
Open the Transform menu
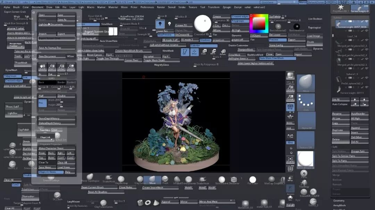[214, 7]
